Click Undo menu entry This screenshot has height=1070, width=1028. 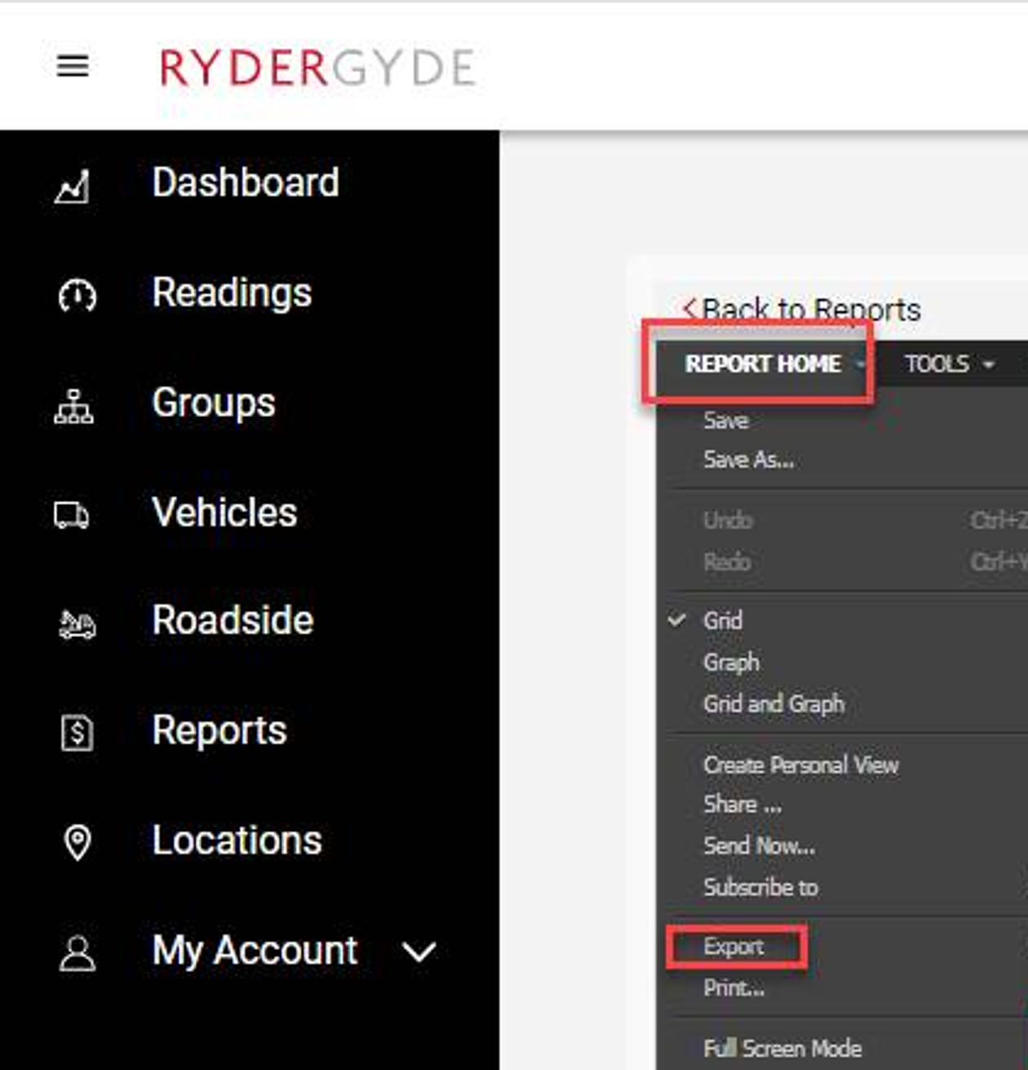point(728,520)
